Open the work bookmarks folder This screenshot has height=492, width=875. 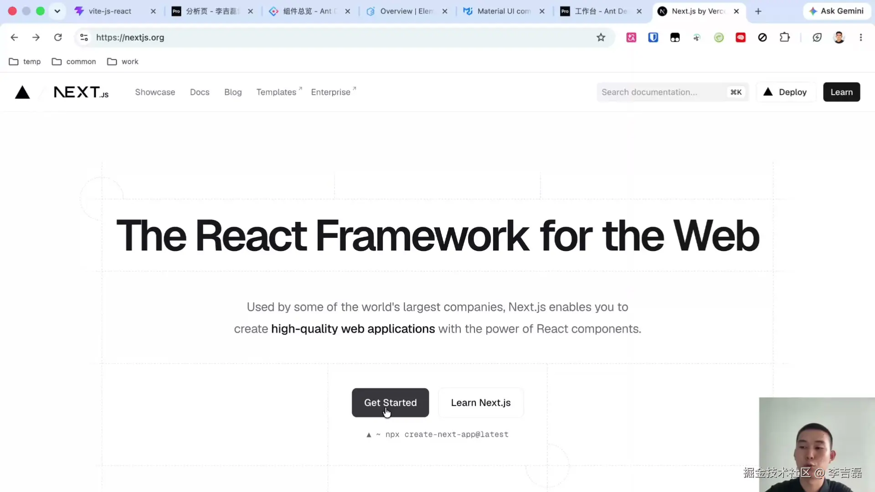(123, 61)
